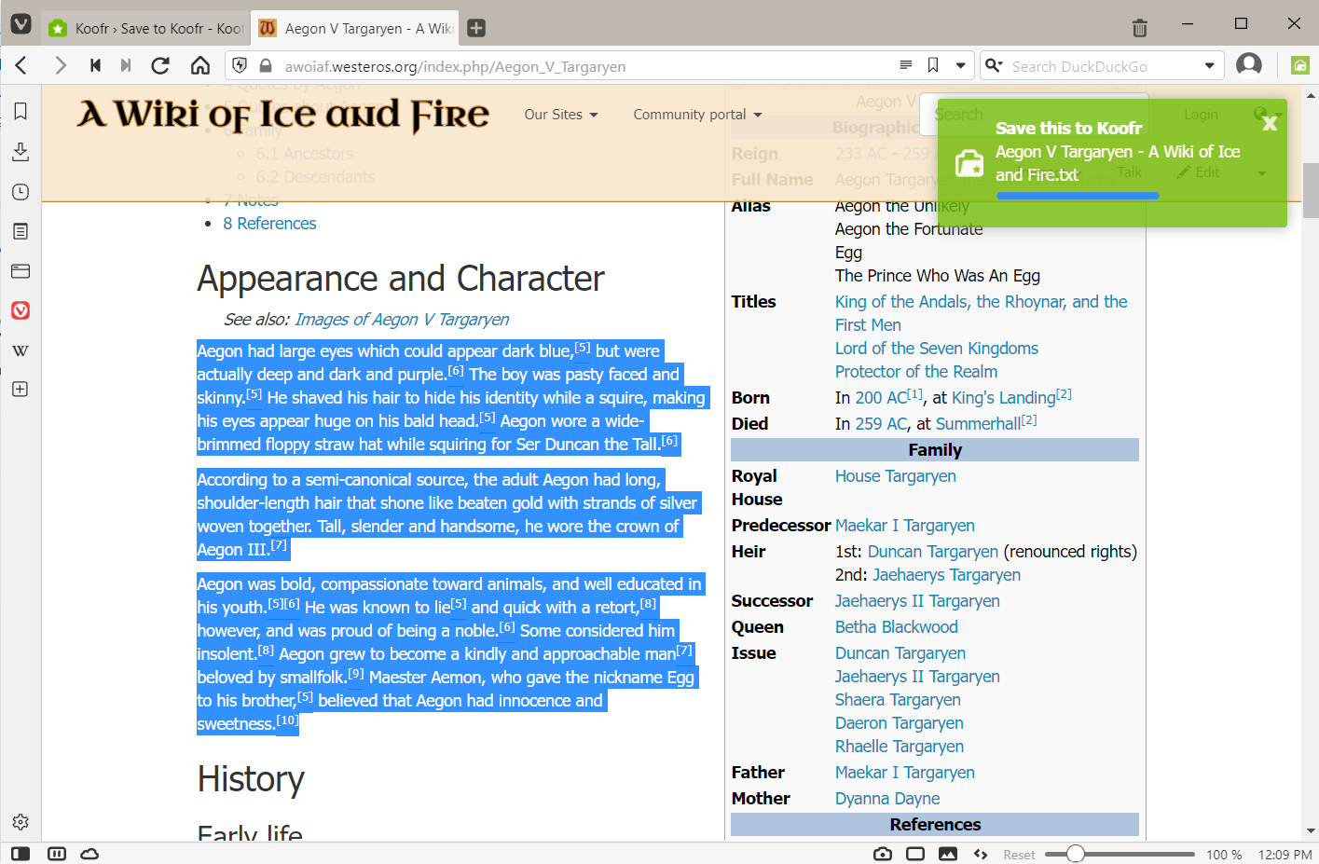Click the page vertical scrollbar thumb
The image size is (1319, 864).
(x=1311, y=189)
